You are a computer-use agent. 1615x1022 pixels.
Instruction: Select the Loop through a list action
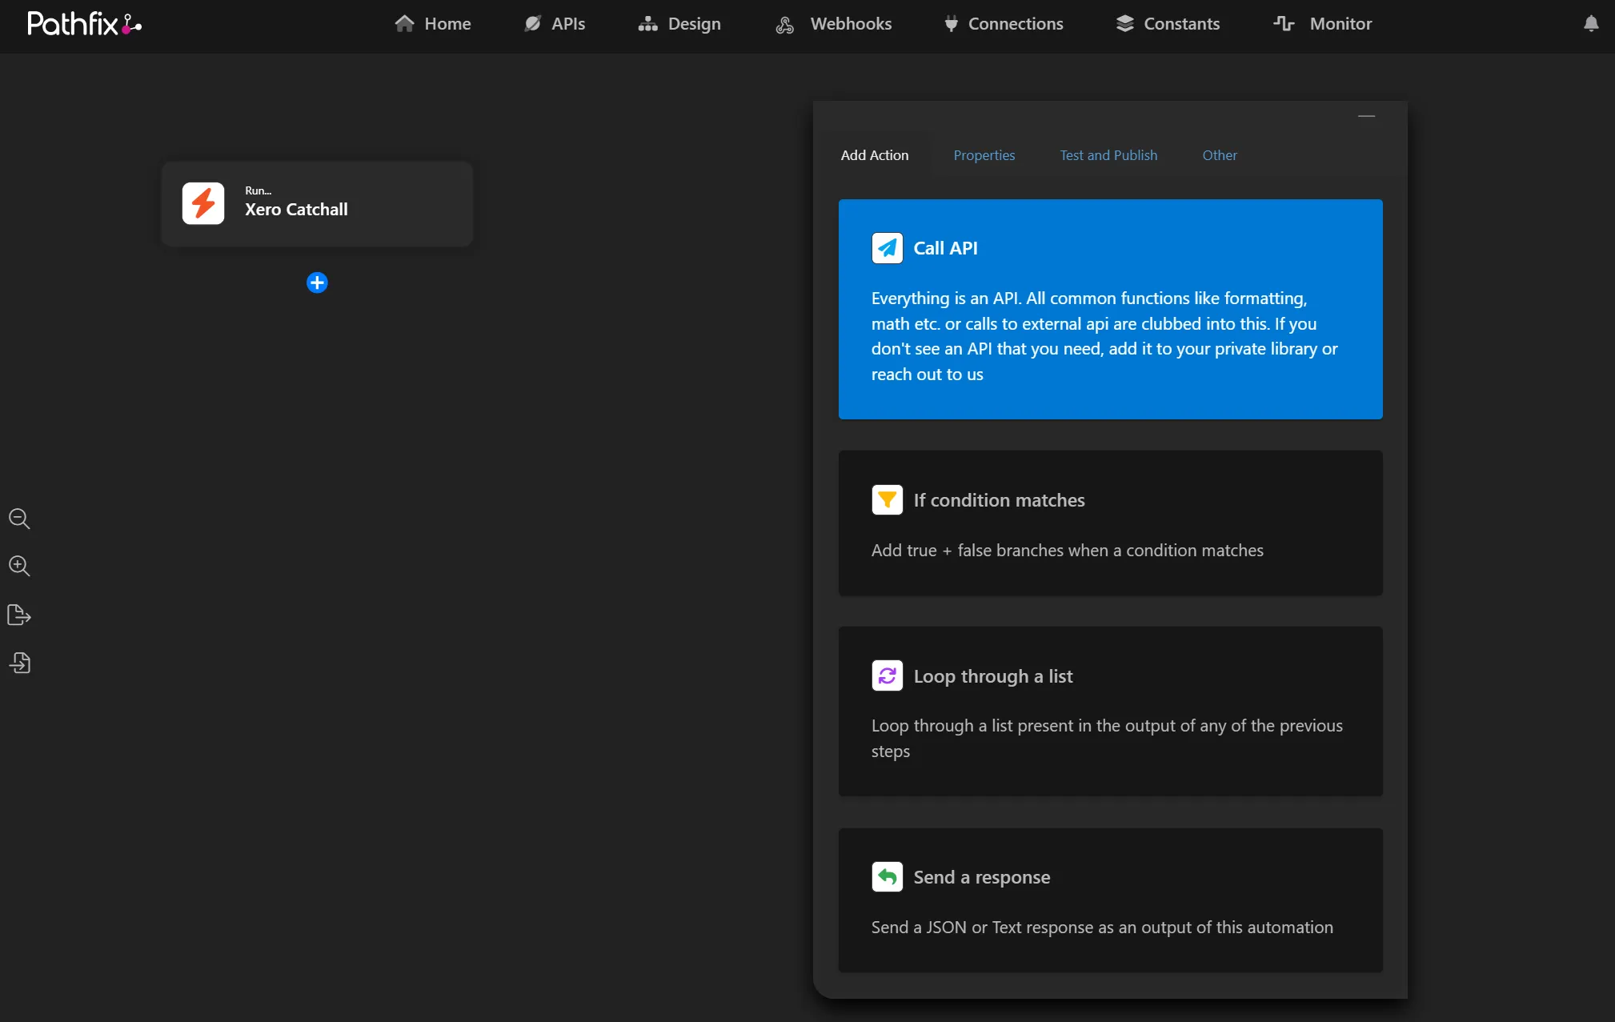(x=1110, y=711)
